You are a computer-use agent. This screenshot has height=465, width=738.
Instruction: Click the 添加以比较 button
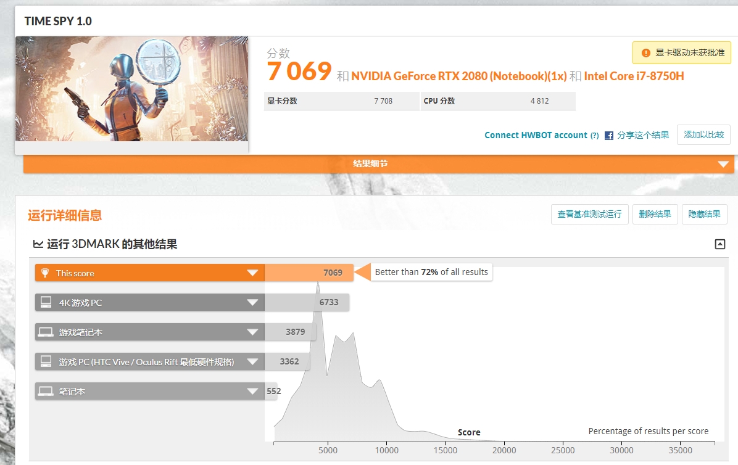click(703, 135)
